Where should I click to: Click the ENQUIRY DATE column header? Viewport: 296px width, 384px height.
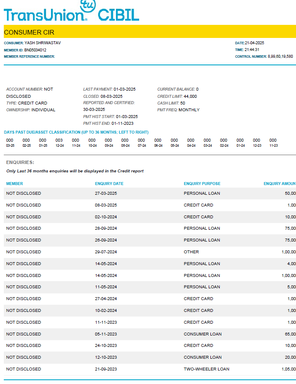109,184
